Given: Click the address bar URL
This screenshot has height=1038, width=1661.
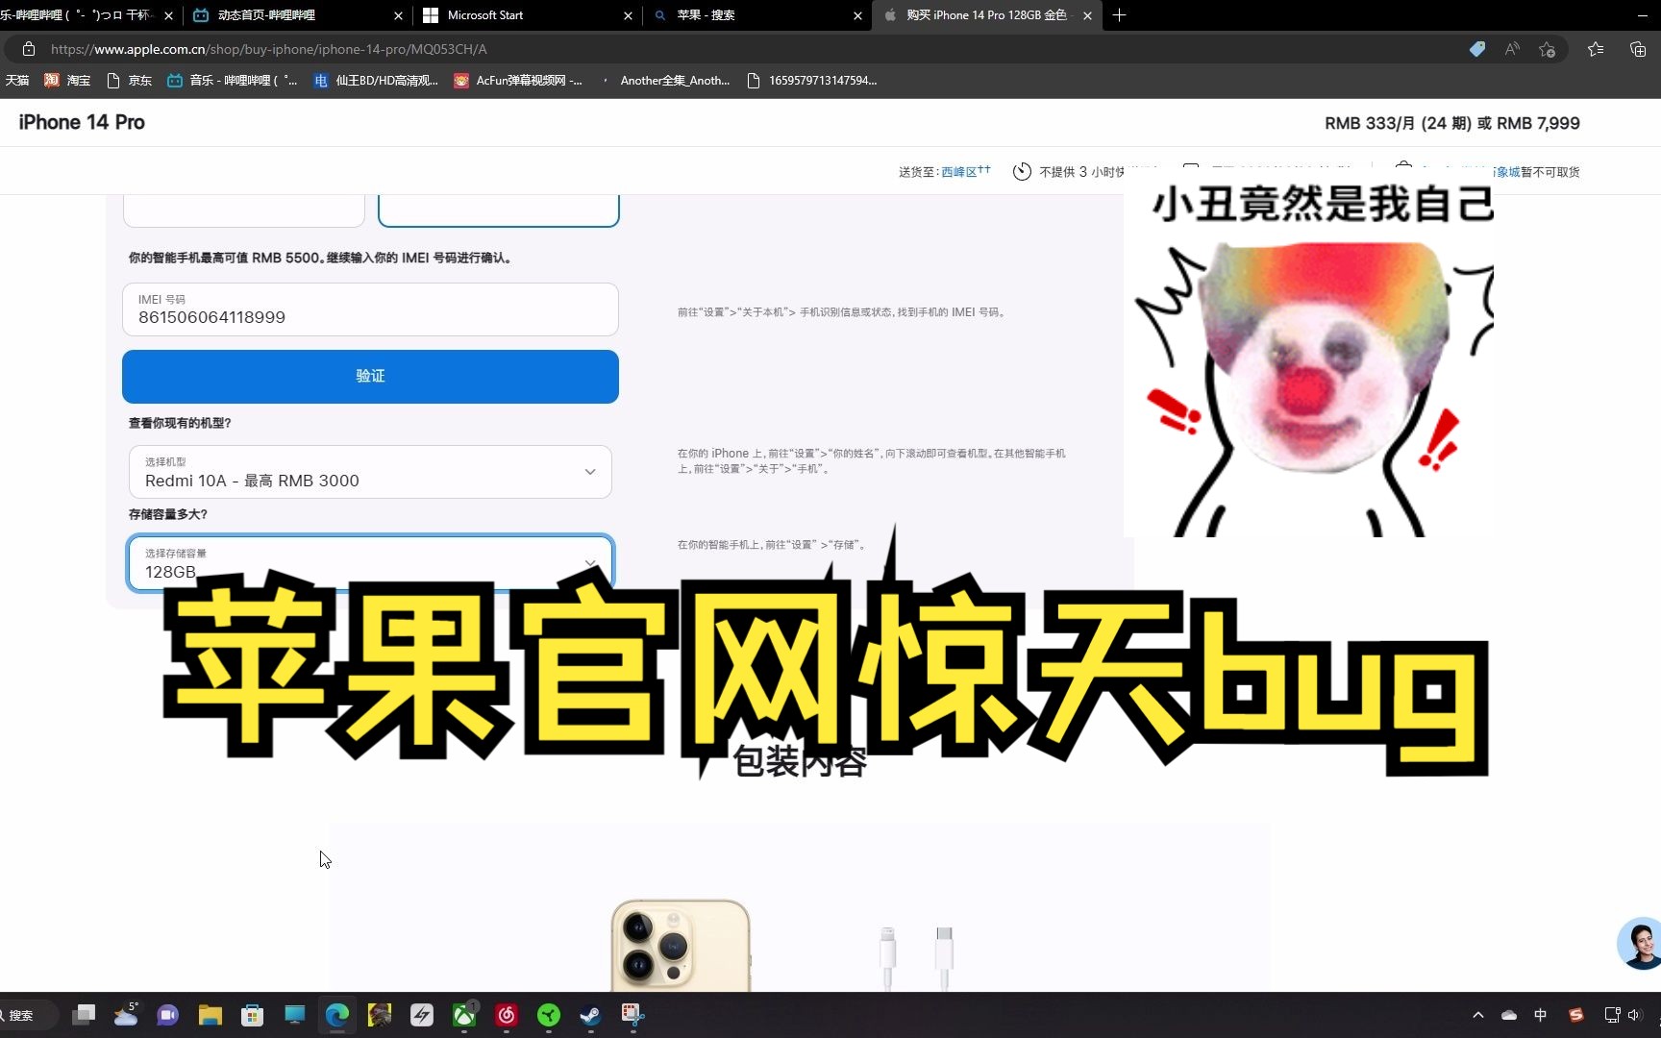Looking at the screenshot, I should (x=268, y=49).
